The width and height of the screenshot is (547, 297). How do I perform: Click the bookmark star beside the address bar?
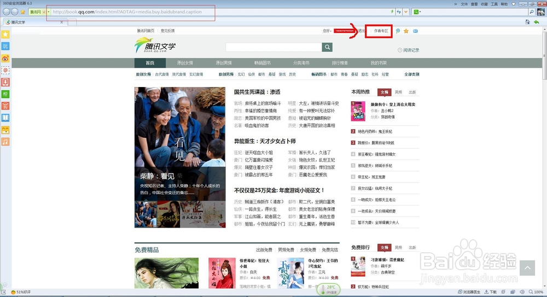23,12
